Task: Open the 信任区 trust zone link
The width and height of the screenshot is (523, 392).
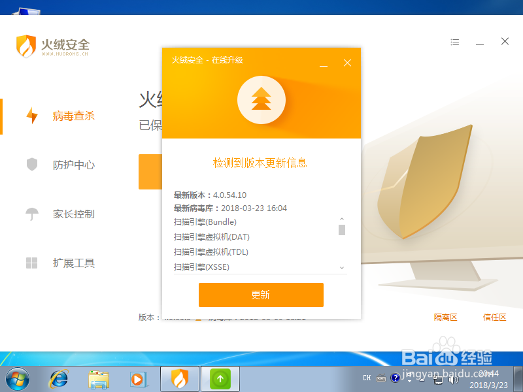Action: tap(495, 317)
